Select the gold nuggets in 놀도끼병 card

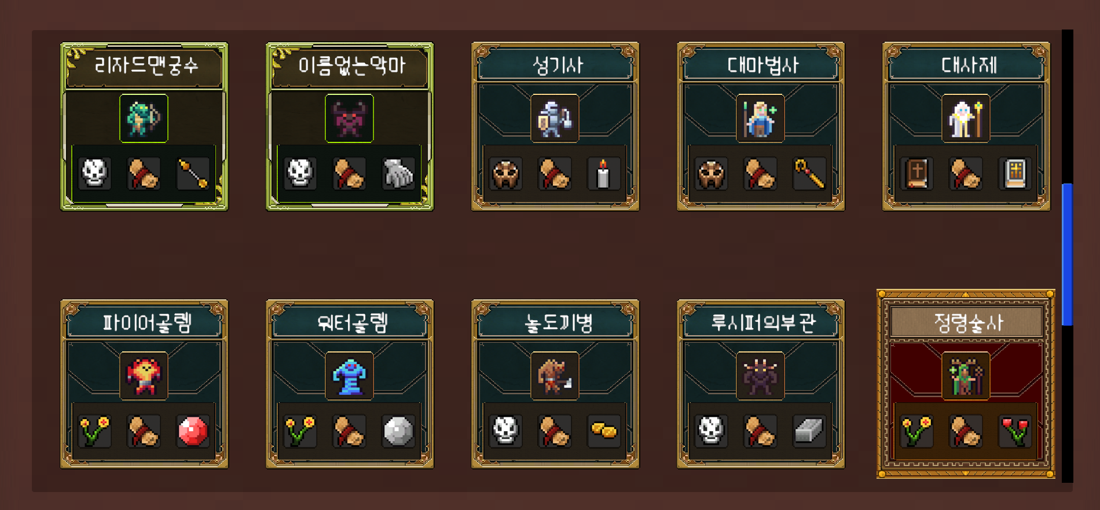pyautogui.click(x=603, y=431)
